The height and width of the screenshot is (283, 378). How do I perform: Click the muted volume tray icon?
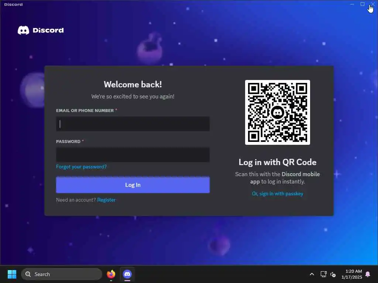[x=333, y=274]
